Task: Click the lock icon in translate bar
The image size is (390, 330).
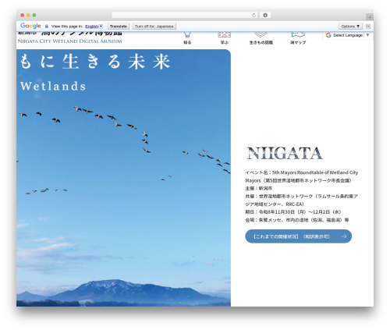Action: pos(47,27)
